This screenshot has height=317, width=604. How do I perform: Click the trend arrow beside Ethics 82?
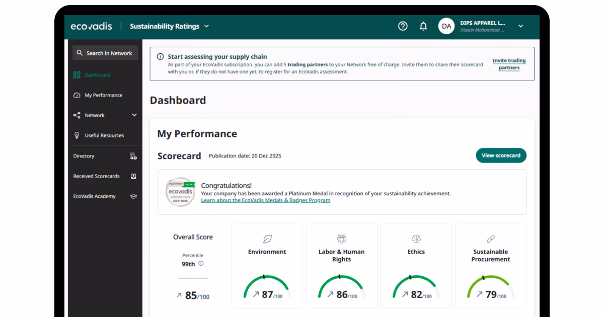(x=405, y=294)
